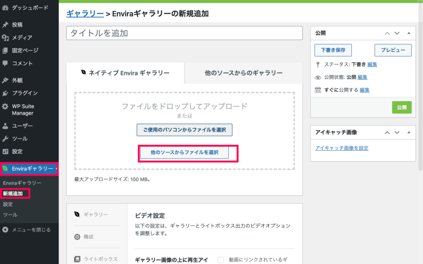
Task: Move アイキャッチ画像 box down
Action: coord(397,132)
